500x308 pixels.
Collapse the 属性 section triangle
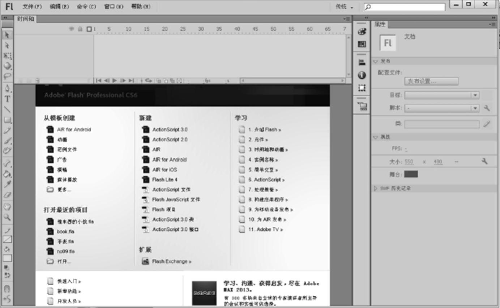[x=375, y=137]
